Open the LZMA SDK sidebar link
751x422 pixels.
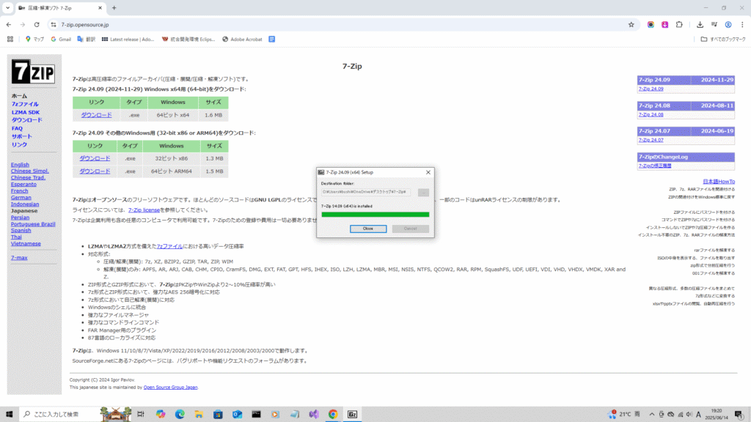point(26,112)
